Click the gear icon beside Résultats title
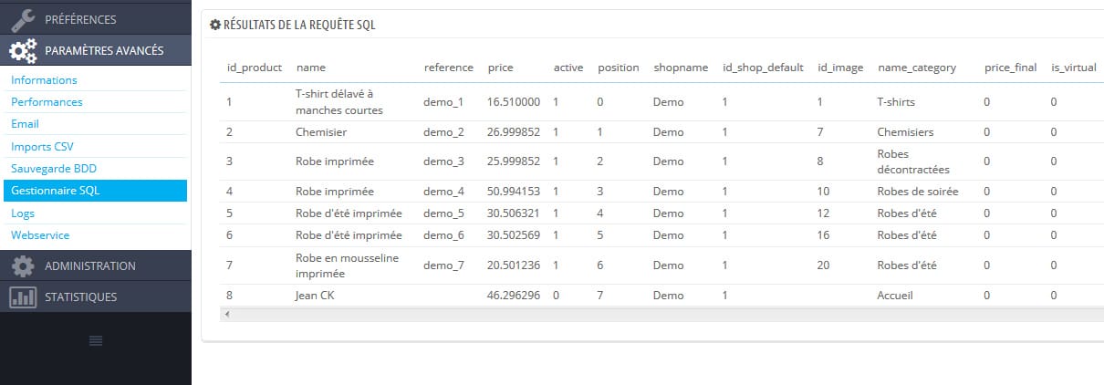The image size is (1104, 385). point(215,25)
